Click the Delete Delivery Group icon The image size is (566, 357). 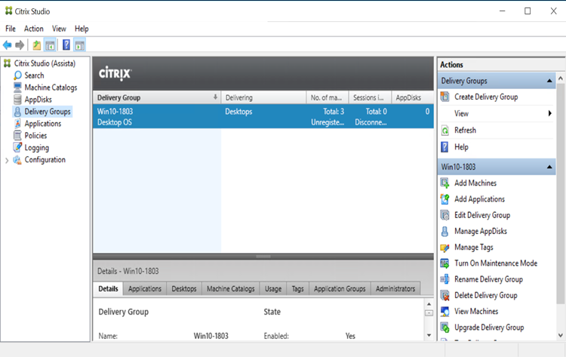point(444,295)
